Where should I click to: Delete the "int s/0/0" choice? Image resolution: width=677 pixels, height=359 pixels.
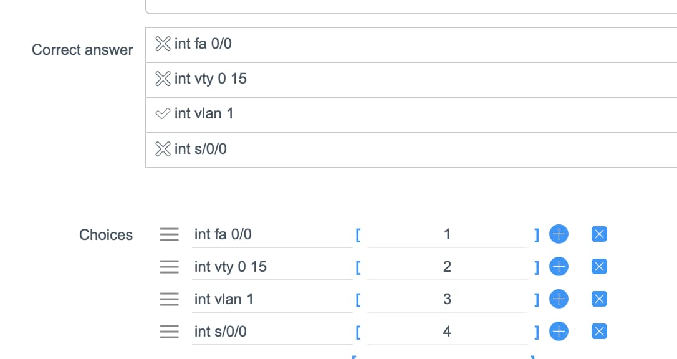[x=598, y=331]
